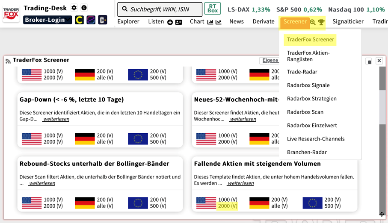Click 2000 (V) under Fallende Aktien
The image size is (388, 223).
coord(228,206)
